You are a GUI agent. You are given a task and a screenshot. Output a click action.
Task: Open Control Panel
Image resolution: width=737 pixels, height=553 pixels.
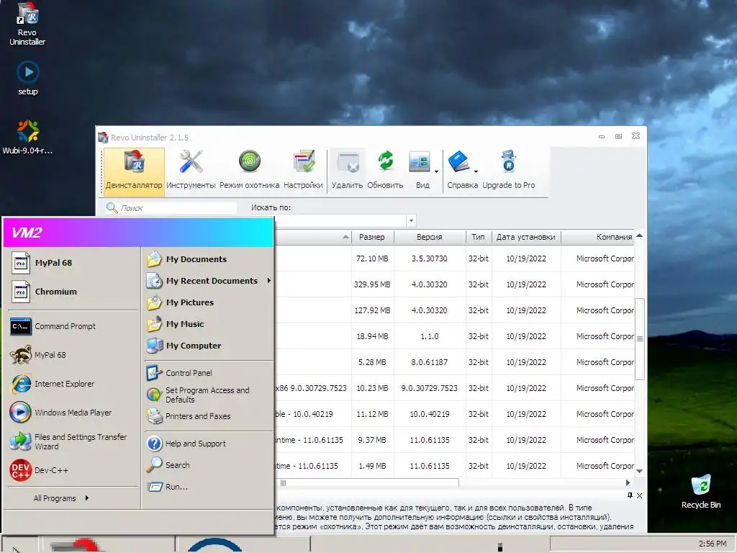coord(208,373)
